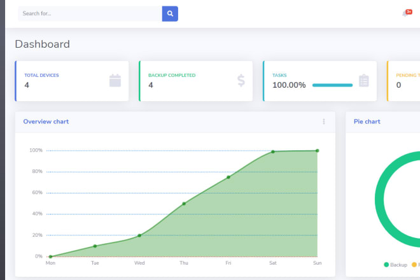Click the 'Overview chart' panel title
The width and height of the screenshot is (420, 280).
click(46, 122)
